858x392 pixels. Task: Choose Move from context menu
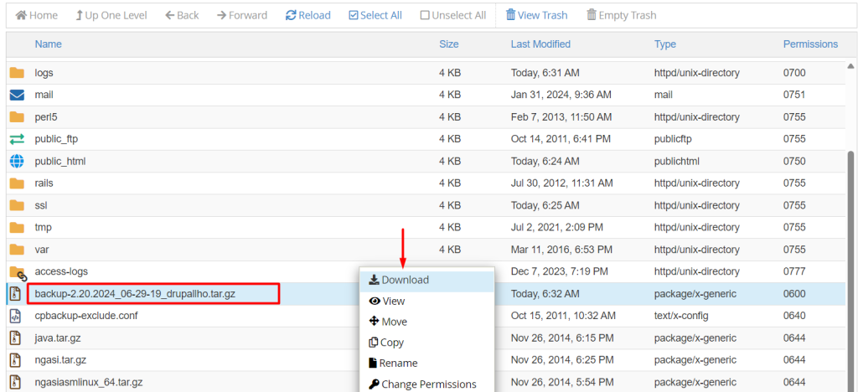coord(388,322)
